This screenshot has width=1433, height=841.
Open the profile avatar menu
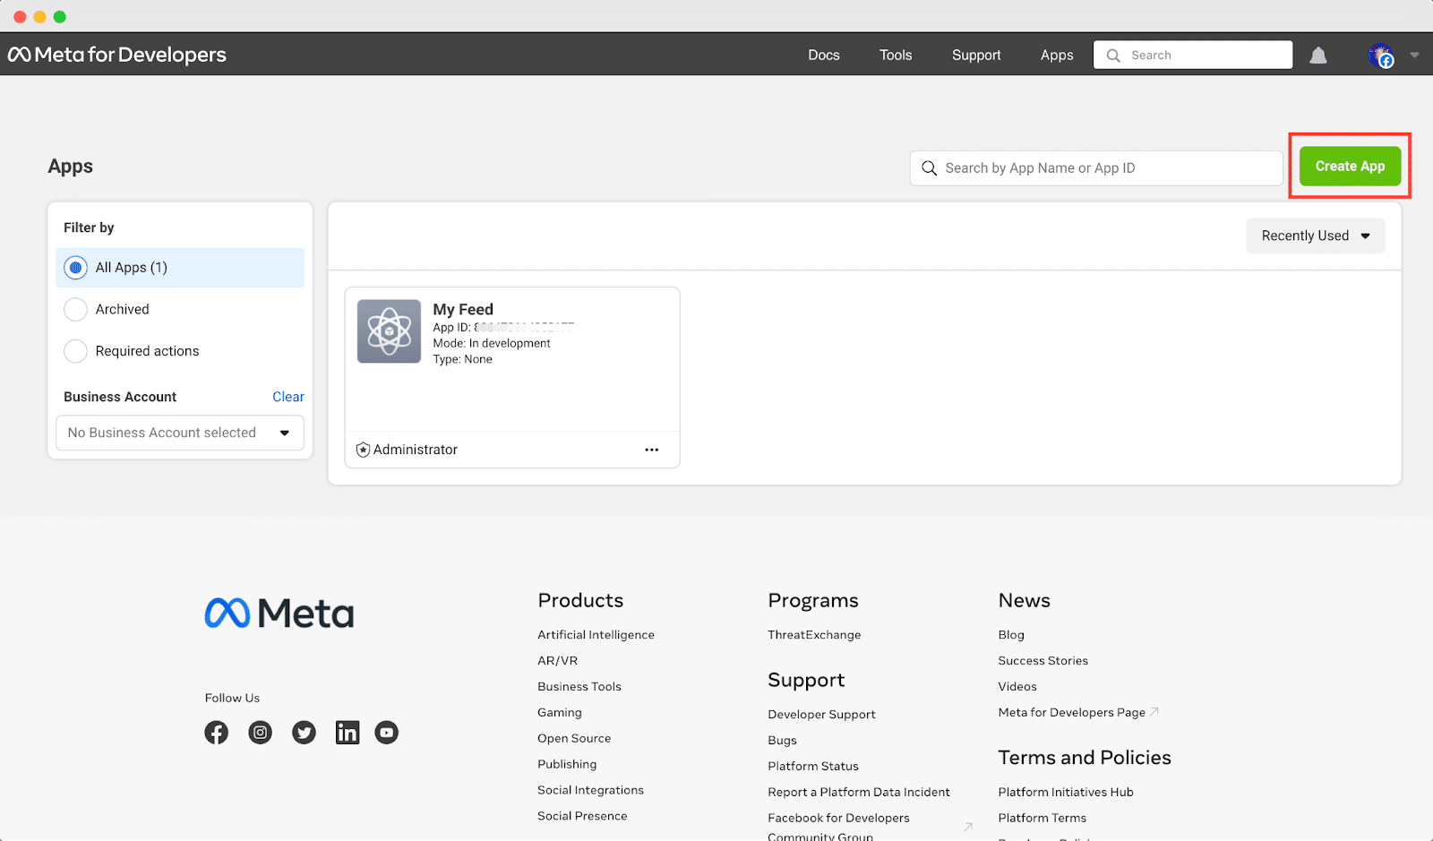click(x=1381, y=56)
